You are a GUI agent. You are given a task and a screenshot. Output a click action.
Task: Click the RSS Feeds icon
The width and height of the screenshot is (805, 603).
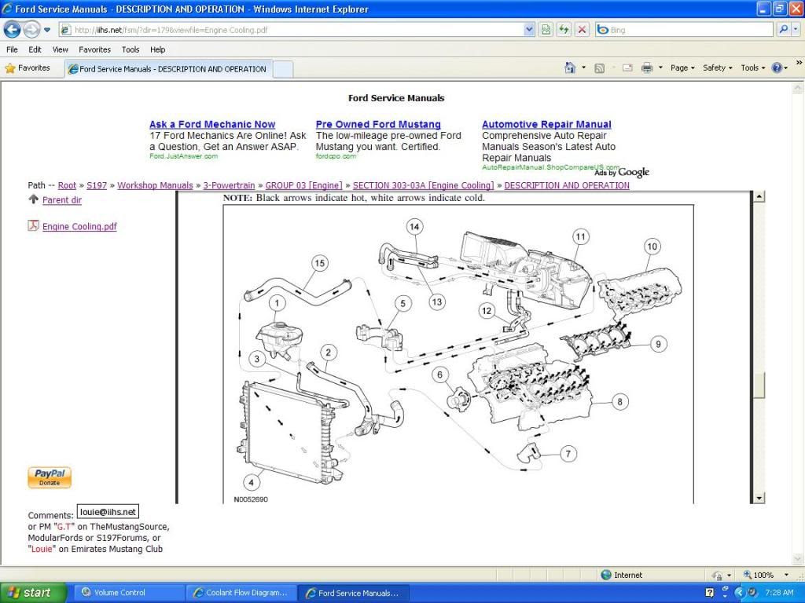pos(599,68)
